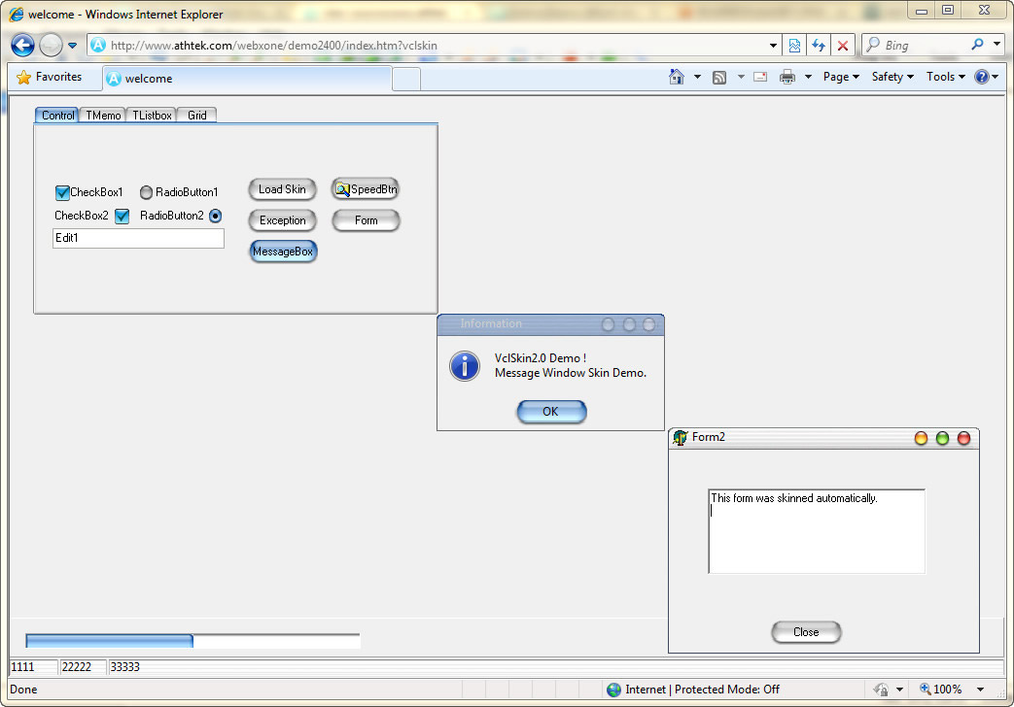Image resolution: width=1014 pixels, height=707 pixels.
Task: Switch to the TMemo tab
Action: (102, 115)
